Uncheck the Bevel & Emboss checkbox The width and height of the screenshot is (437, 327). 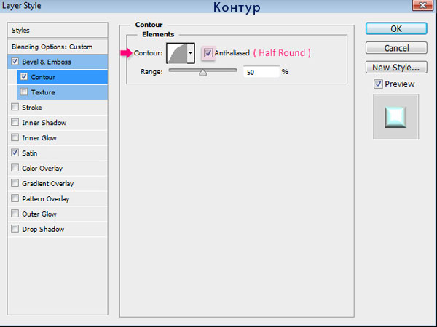[x=15, y=61]
